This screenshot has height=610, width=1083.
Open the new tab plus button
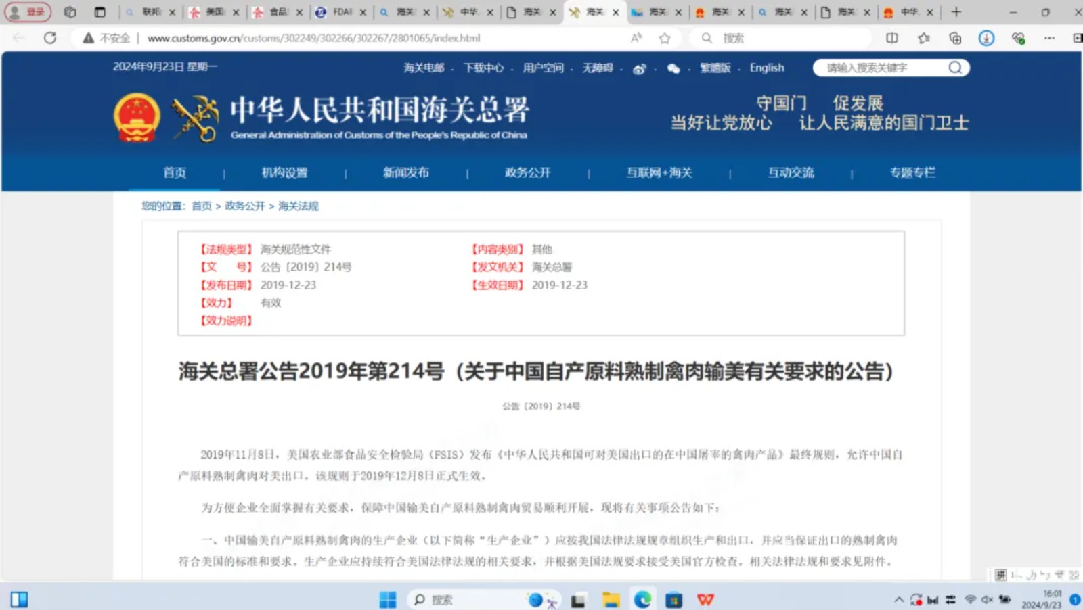tap(956, 11)
